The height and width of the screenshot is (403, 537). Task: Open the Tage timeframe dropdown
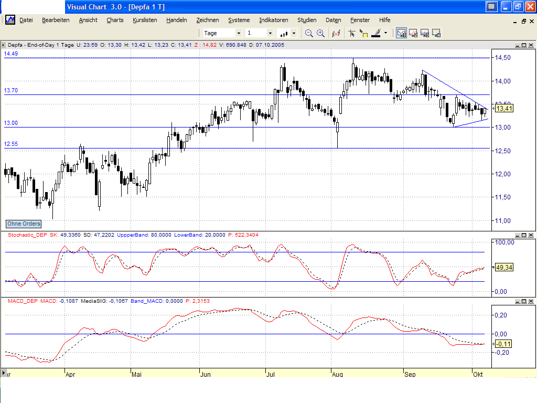tap(238, 33)
